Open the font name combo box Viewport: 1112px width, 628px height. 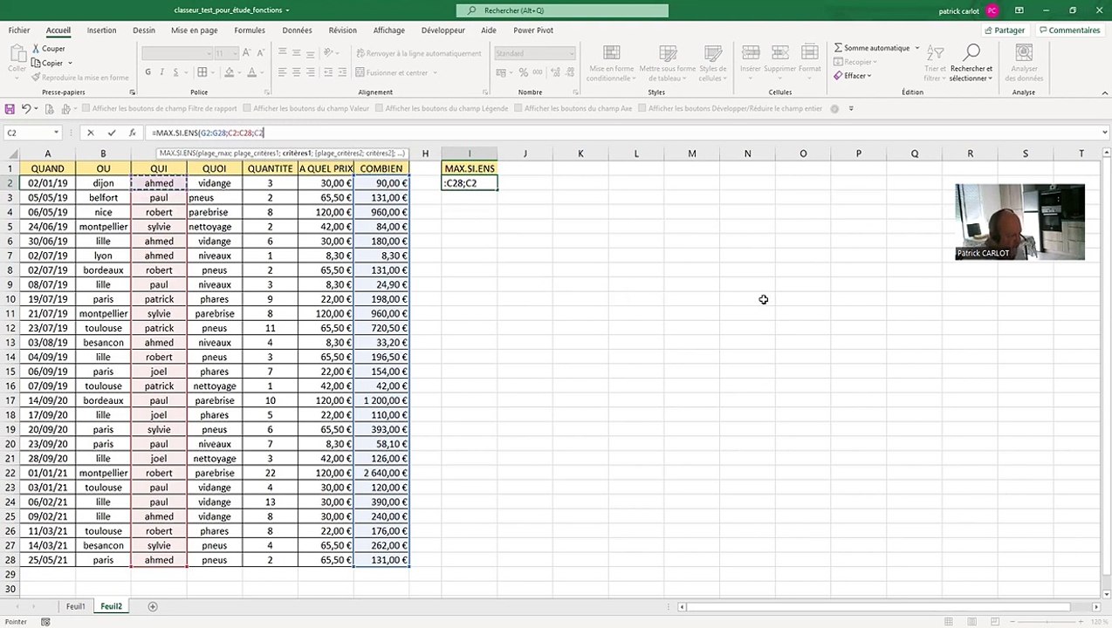[177, 53]
